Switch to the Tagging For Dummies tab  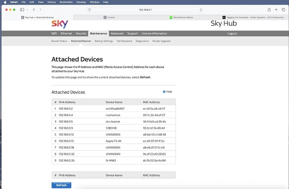click(x=253, y=18)
